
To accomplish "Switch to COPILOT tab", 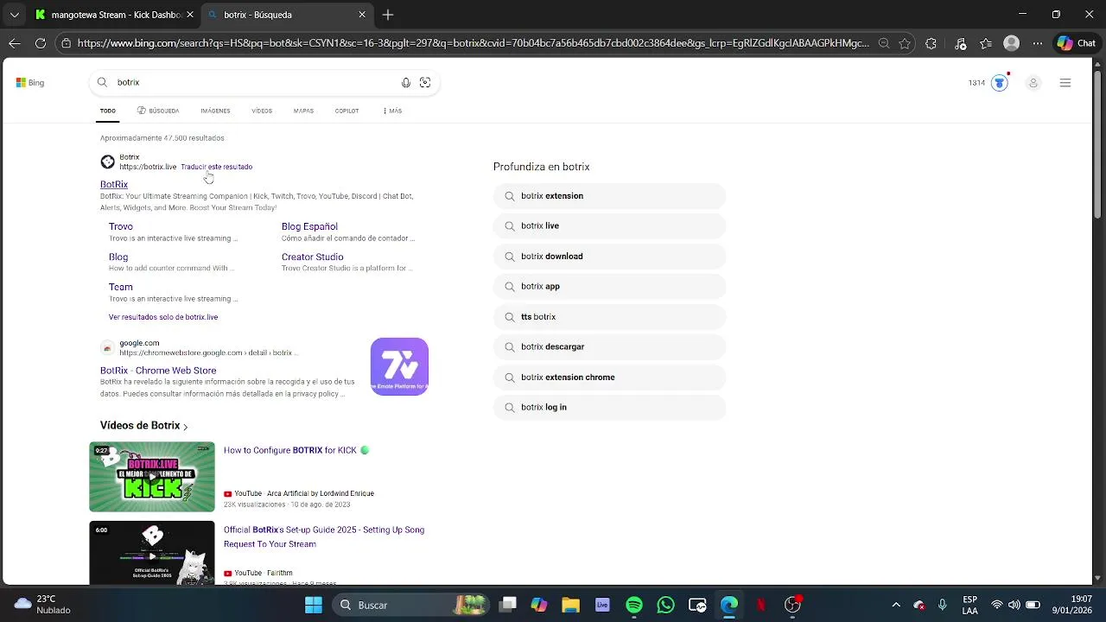I will tap(346, 111).
